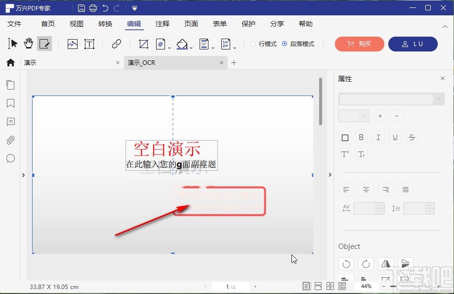
Task: Click the background fill tool
Action: coord(182,44)
